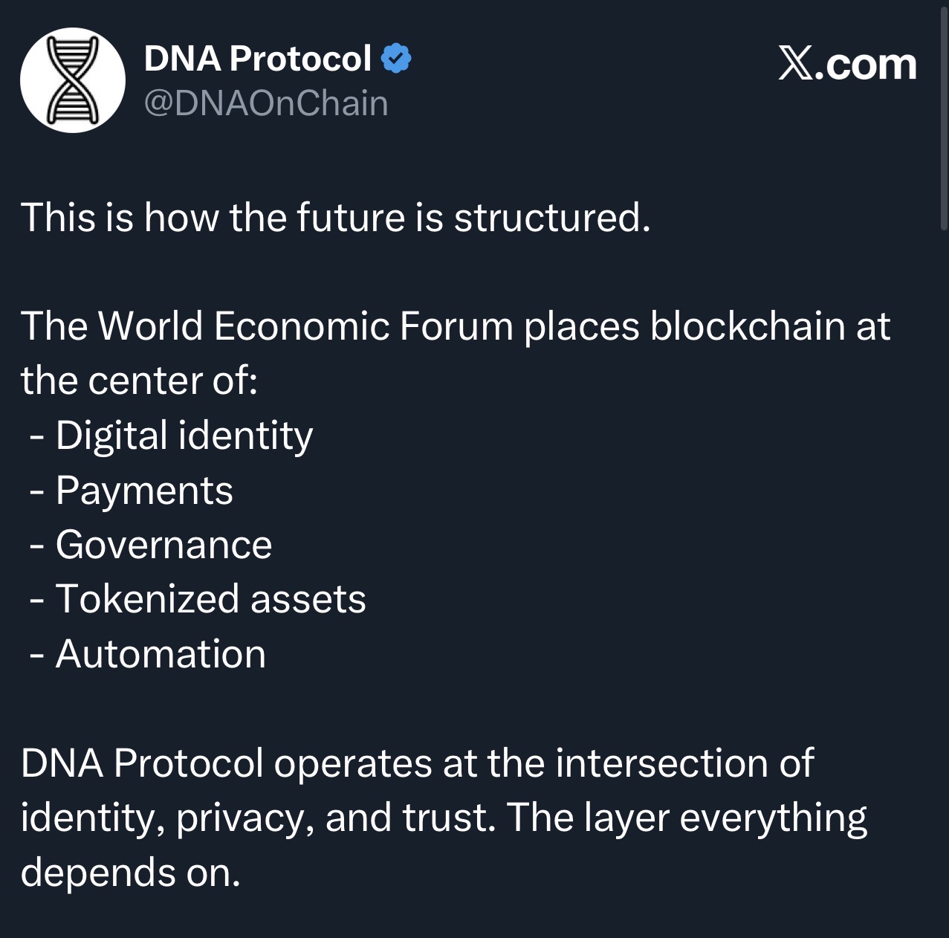Click the word "future" in the first sentence
Screen dimensions: 949x938
tap(349, 218)
